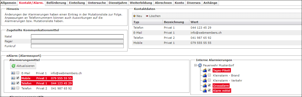Click the Aktualisieren button
Image resolution: width=302 pixels, height=97 pixels.
coord(23,66)
